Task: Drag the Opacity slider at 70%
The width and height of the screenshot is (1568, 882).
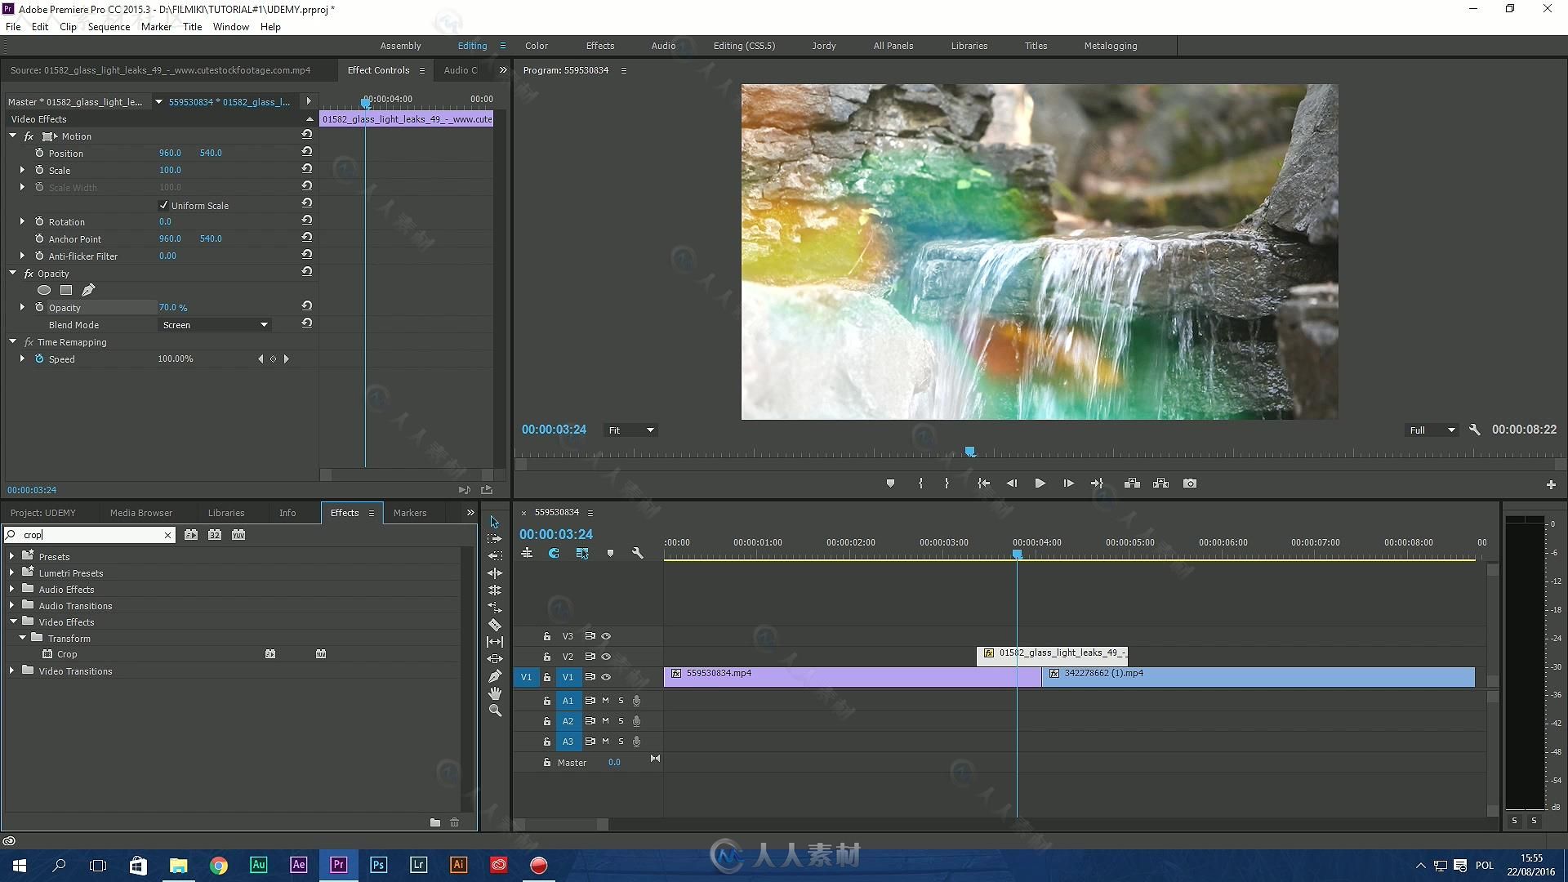Action: pos(171,307)
